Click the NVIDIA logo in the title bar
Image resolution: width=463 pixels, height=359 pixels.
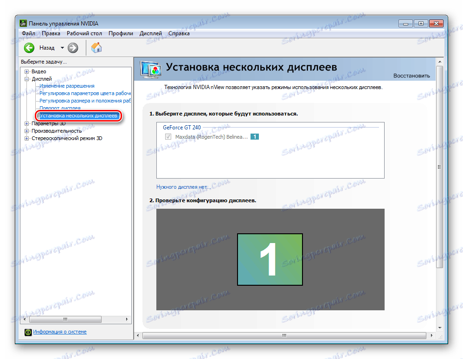tap(23, 23)
